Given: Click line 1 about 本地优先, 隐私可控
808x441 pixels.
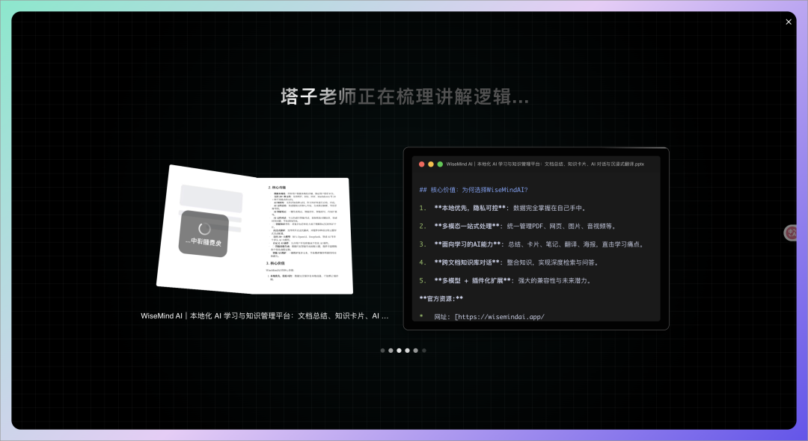Looking at the screenshot, I should (503, 208).
